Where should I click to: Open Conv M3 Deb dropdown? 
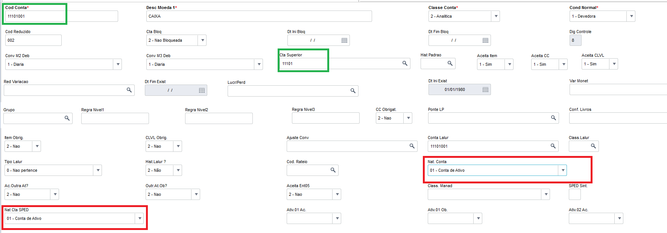point(259,64)
